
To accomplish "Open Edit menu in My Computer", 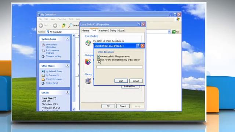I will 46,19.
